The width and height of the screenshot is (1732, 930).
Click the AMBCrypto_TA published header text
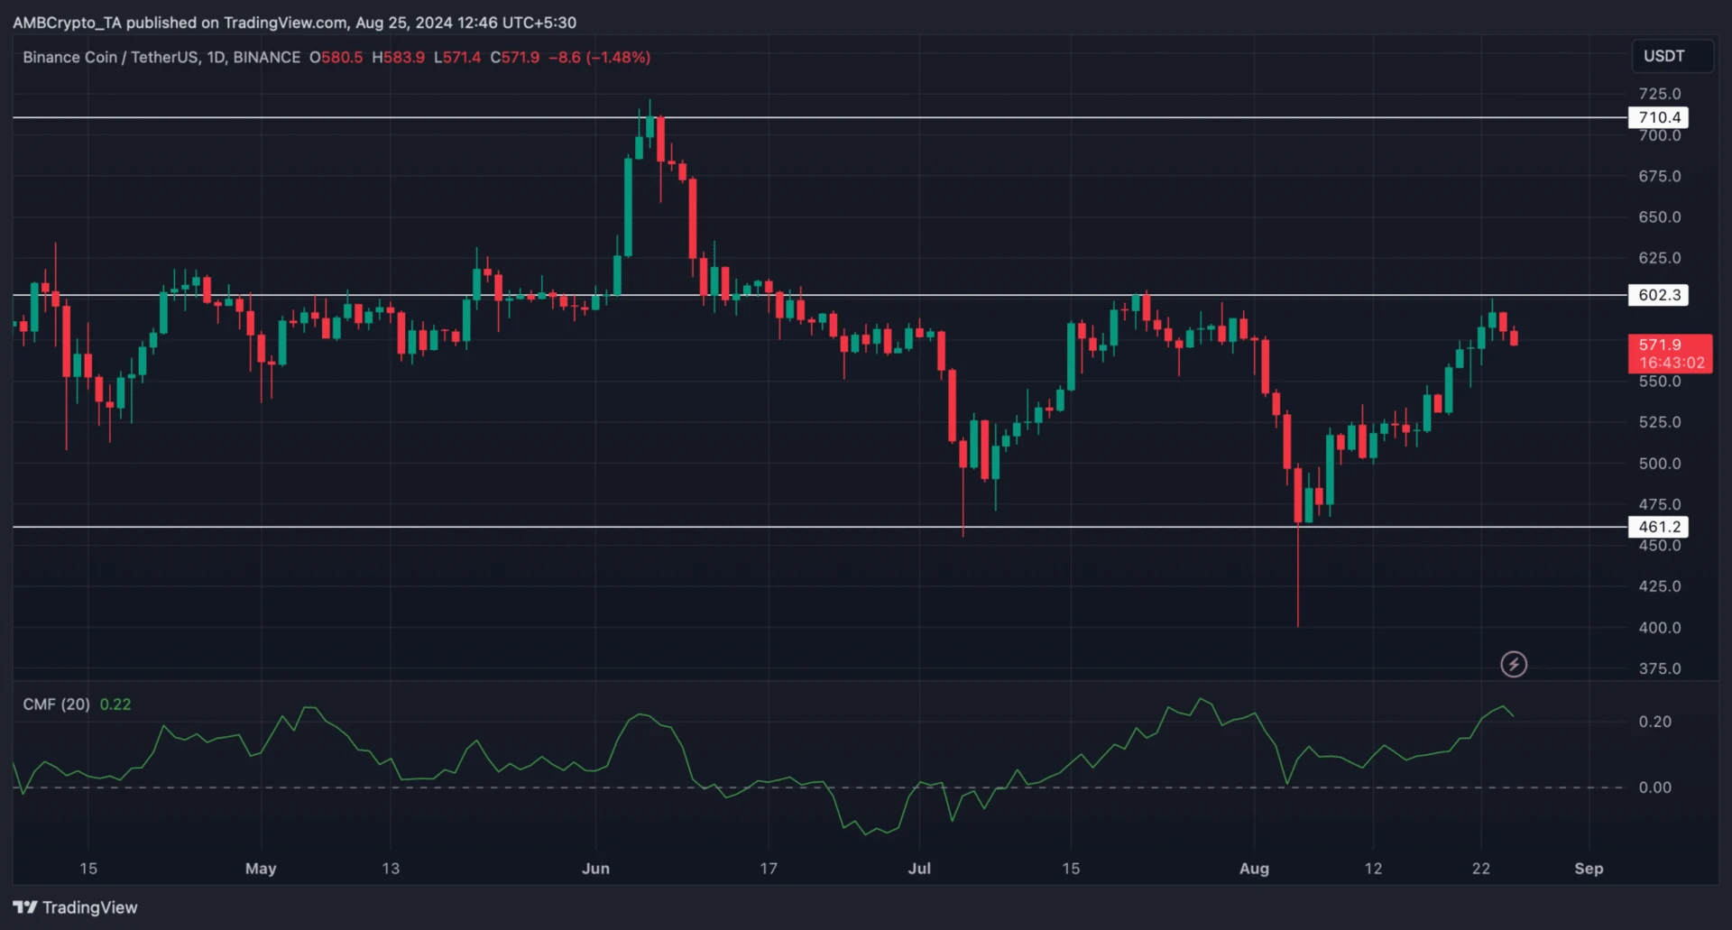294,23
